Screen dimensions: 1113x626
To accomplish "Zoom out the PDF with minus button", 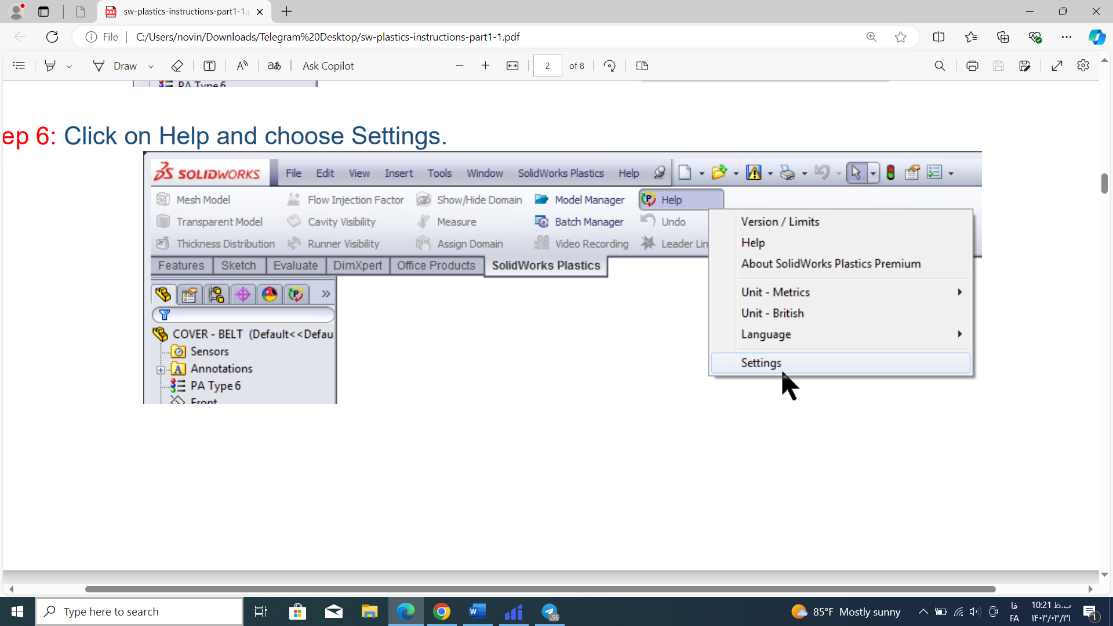I will tap(460, 65).
